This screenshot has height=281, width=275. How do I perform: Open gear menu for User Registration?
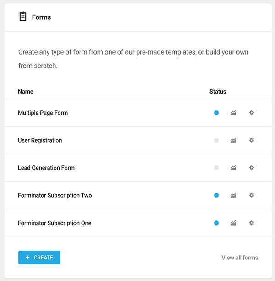click(252, 140)
